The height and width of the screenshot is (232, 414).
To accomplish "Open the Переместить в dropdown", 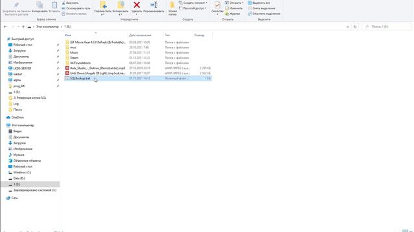I will pos(103,8).
